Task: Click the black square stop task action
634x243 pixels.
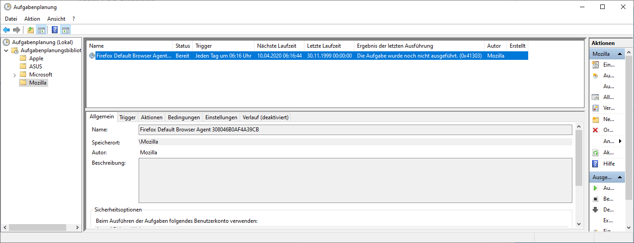Action: [x=595, y=199]
